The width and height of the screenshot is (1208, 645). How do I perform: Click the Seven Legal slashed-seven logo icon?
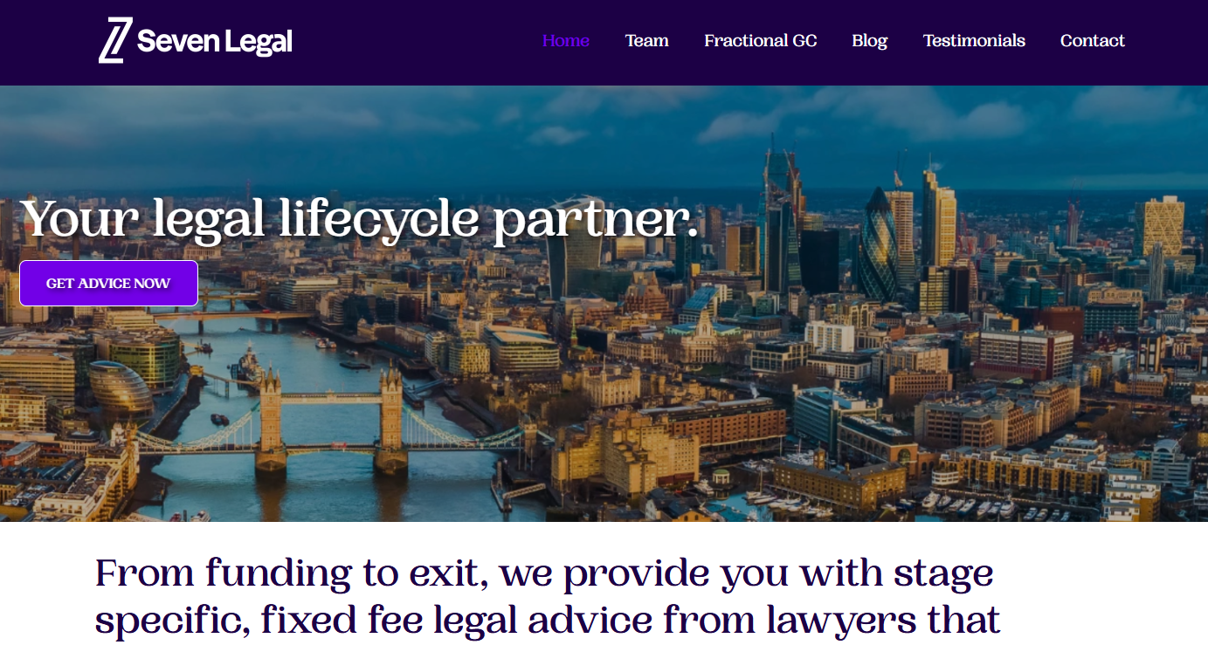click(114, 40)
